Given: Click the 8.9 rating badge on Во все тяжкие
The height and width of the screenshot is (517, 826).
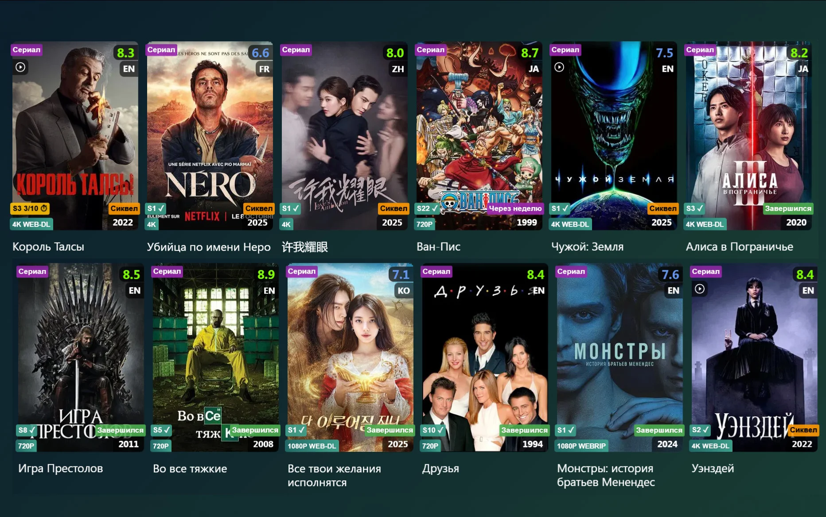Looking at the screenshot, I should point(266,274).
